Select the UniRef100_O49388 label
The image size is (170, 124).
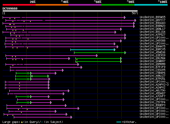(x=152, y=41)
